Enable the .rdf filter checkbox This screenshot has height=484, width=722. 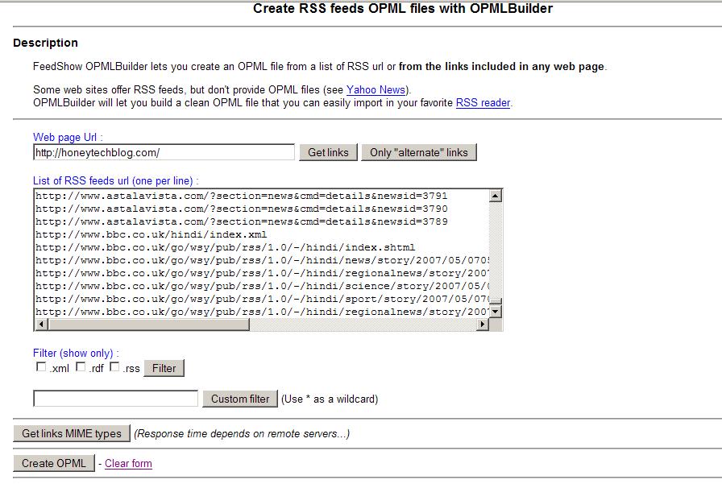[x=81, y=366]
